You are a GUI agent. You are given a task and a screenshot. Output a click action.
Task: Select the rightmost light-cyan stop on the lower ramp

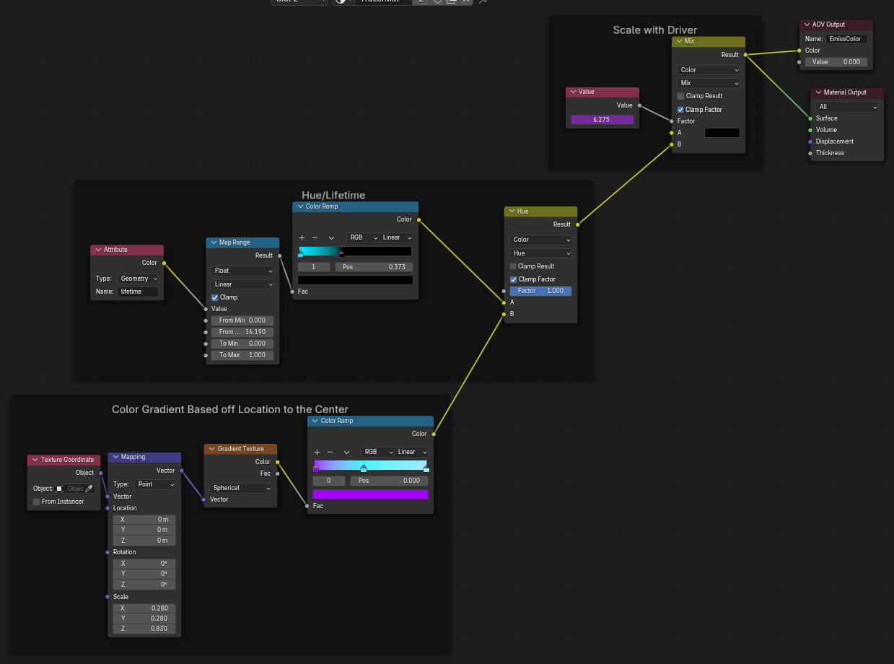tap(426, 469)
